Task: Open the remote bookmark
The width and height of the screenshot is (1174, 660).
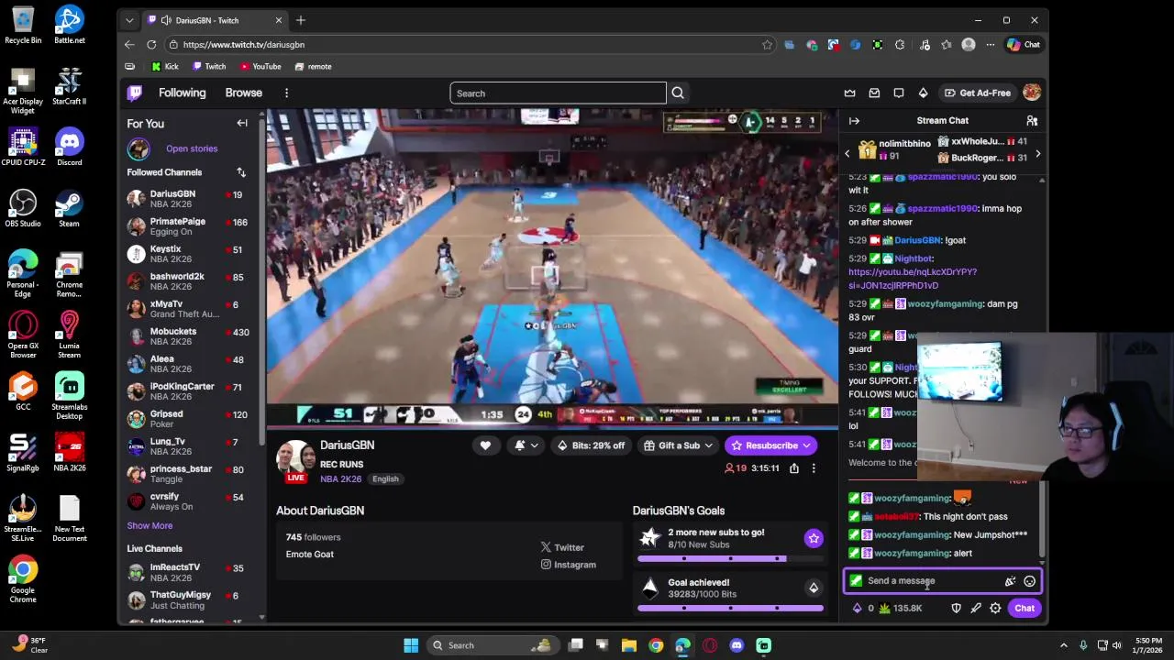Action: (313, 66)
